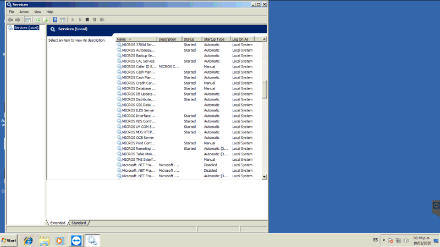
Task: Open Windows Explorer folder icon on taskbar
Action: click(x=44, y=240)
